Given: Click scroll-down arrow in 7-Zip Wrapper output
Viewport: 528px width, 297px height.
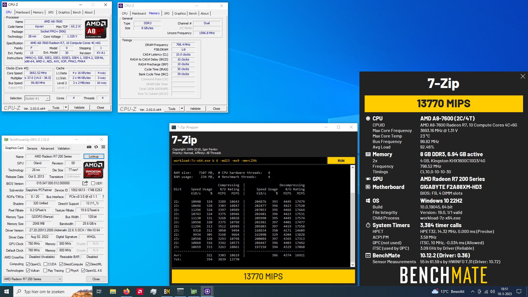Looking at the screenshot, I should (353, 265).
